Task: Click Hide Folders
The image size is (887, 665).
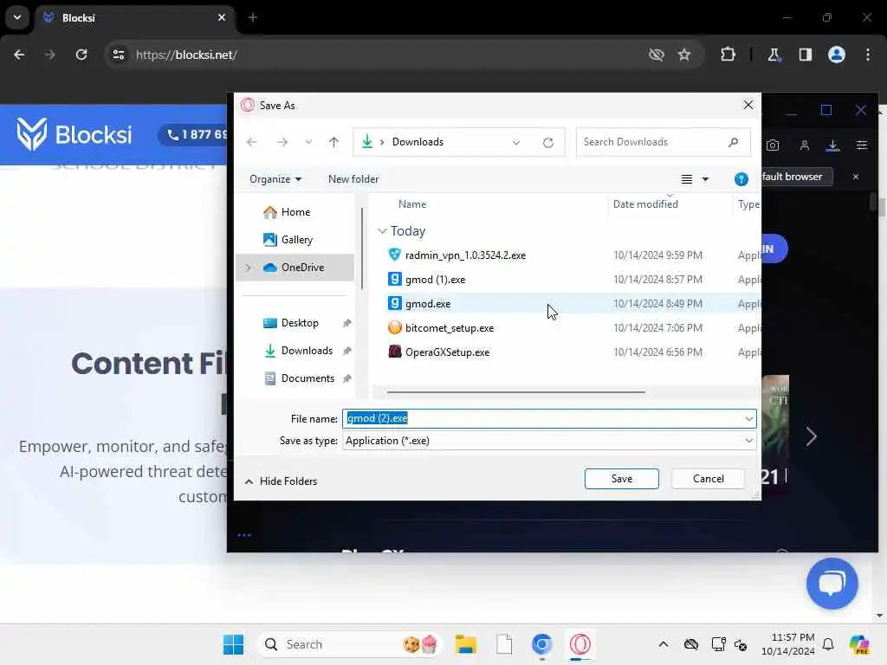Action: tap(282, 481)
